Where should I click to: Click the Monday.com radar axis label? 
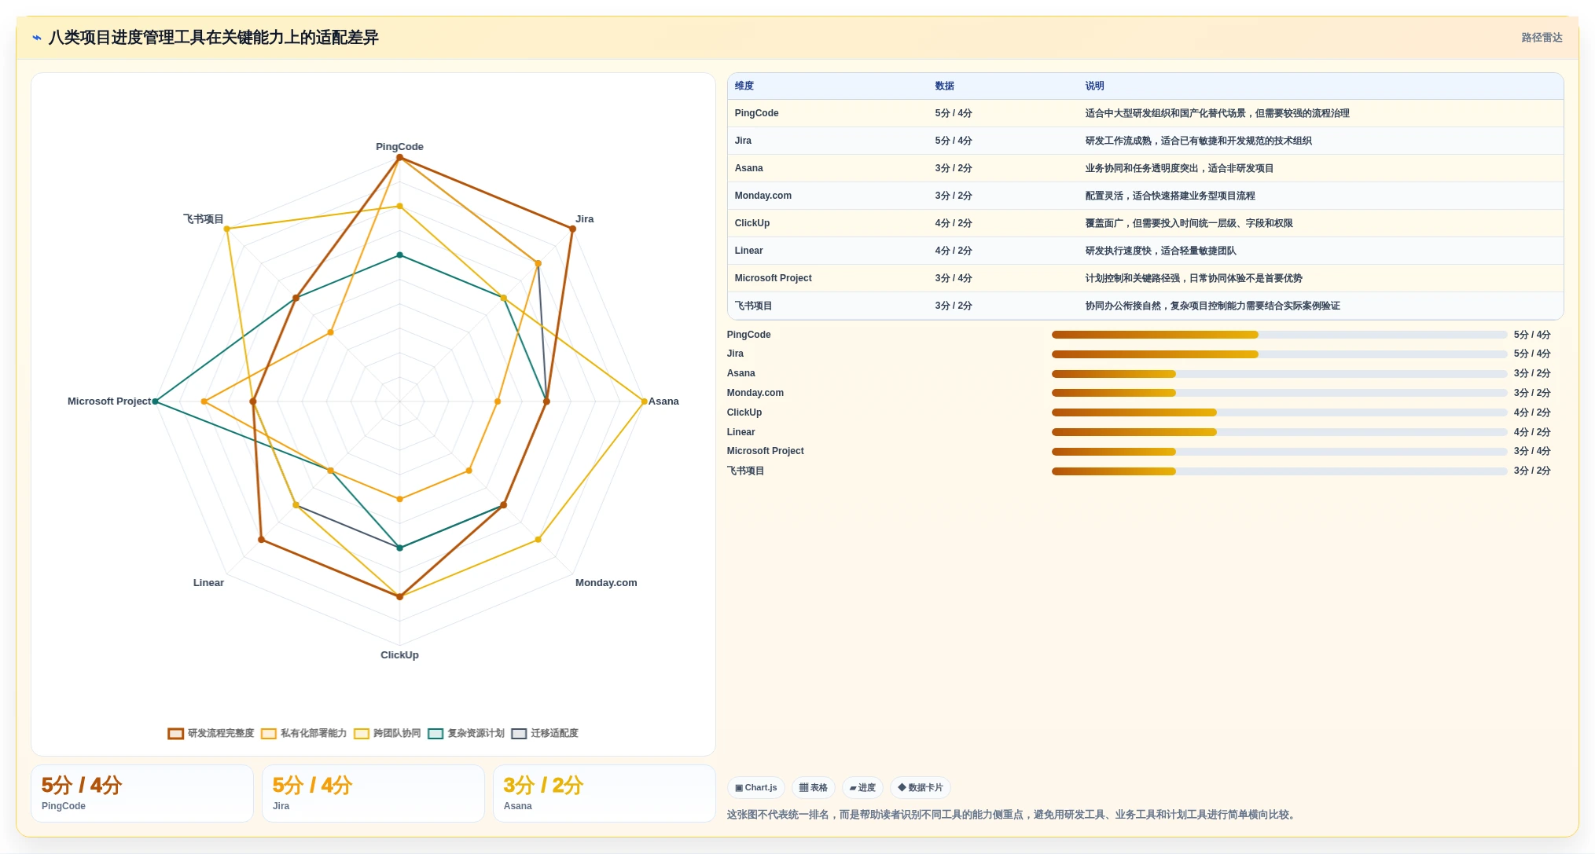coord(606,583)
